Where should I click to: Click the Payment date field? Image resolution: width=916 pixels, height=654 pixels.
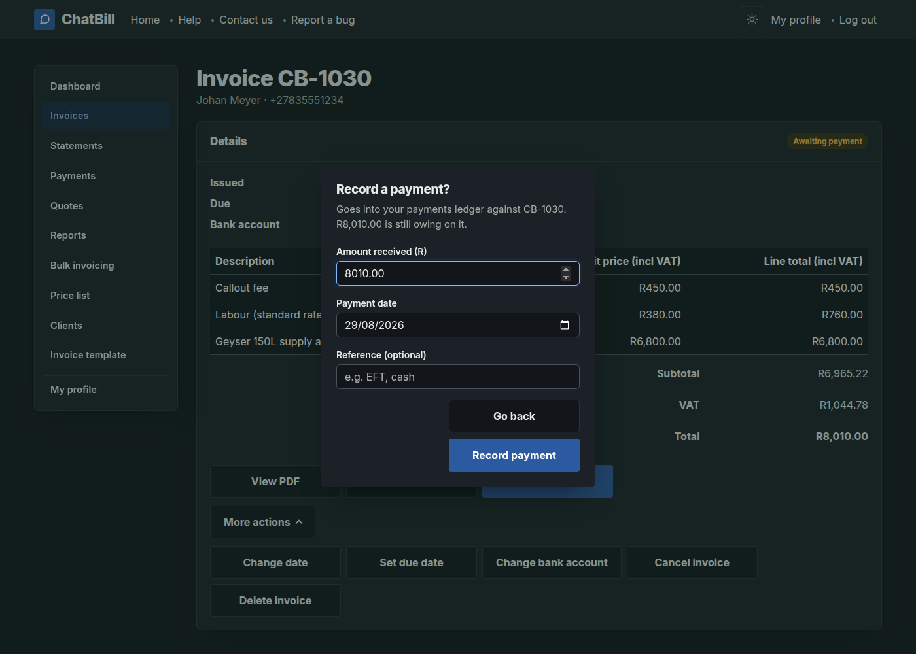[458, 325]
